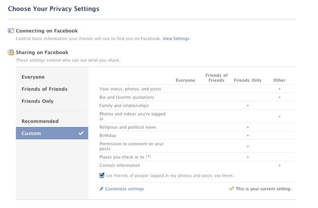Click the Other dot for status, photos, posts
Screen dimensions: 318x208
pos(279,89)
